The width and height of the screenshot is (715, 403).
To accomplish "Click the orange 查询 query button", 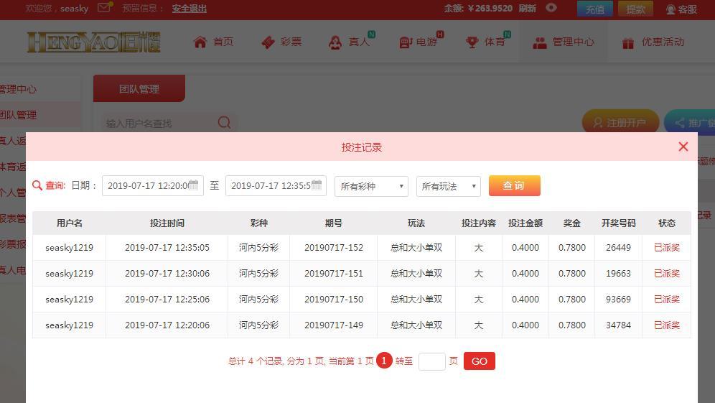I will 515,186.
